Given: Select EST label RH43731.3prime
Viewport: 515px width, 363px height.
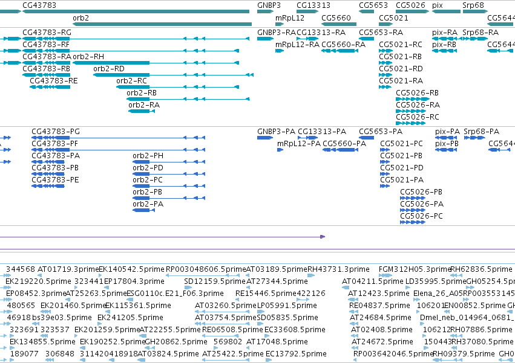Looking at the screenshot, I should [339, 269].
